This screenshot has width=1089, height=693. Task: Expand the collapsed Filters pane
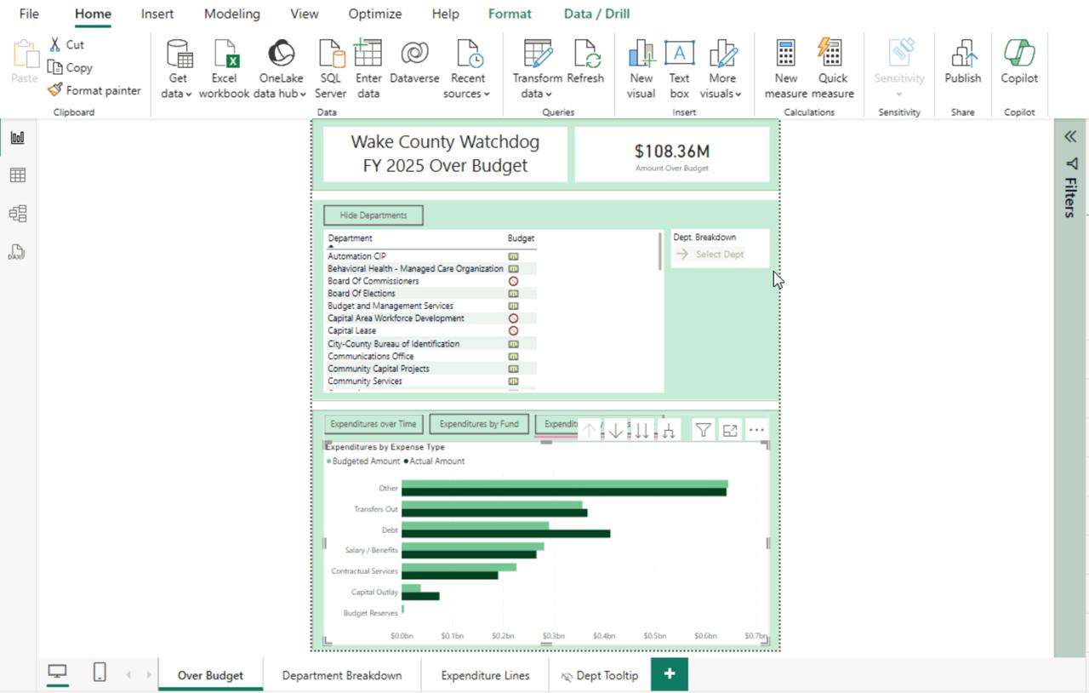click(1070, 137)
